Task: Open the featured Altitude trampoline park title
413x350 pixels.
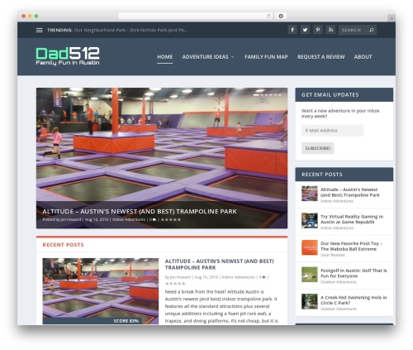Action: click(x=140, y=212)
